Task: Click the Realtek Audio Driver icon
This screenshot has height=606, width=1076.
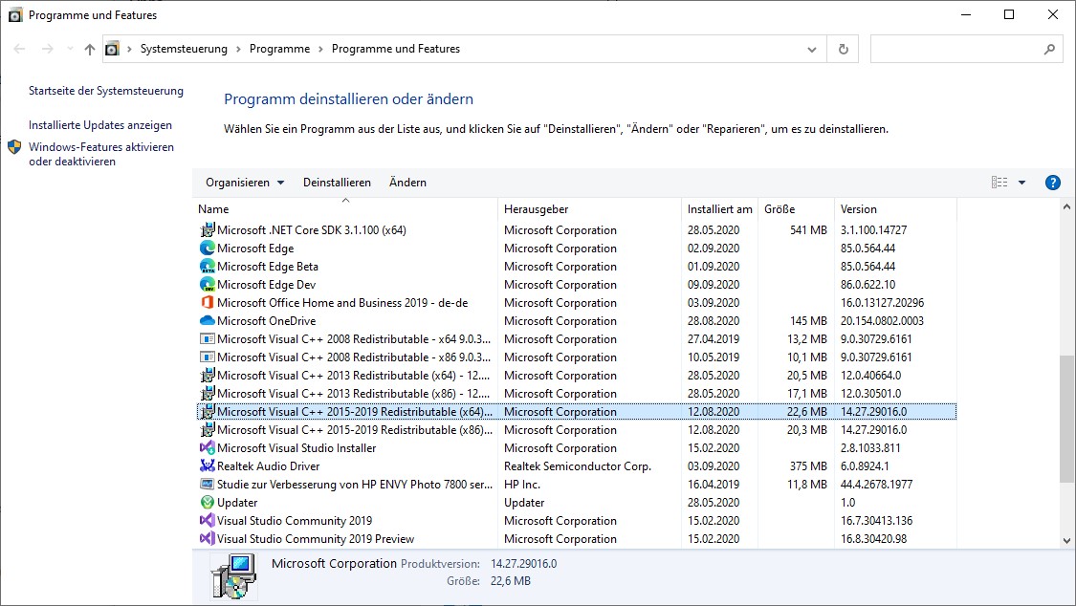Action: [x=208, y=466]
